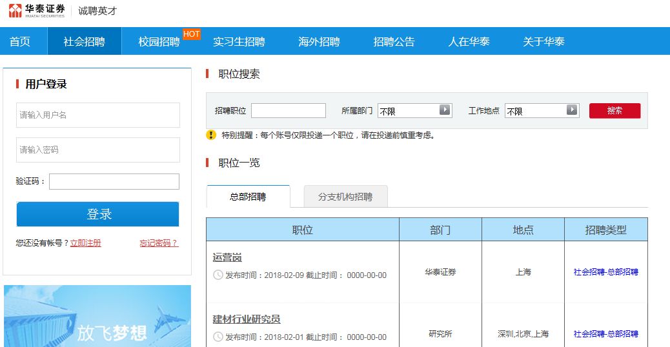This screenshot has width=670, height=347.
Task: Click the 上海 location cell
Action: click(x=523, y=272)
